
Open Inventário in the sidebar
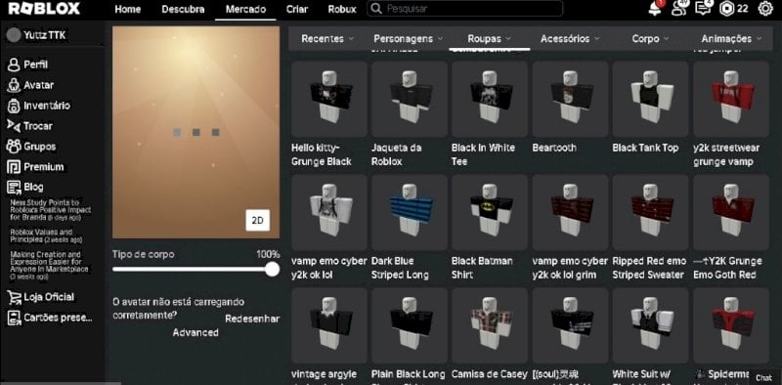[x=39, y=106]
